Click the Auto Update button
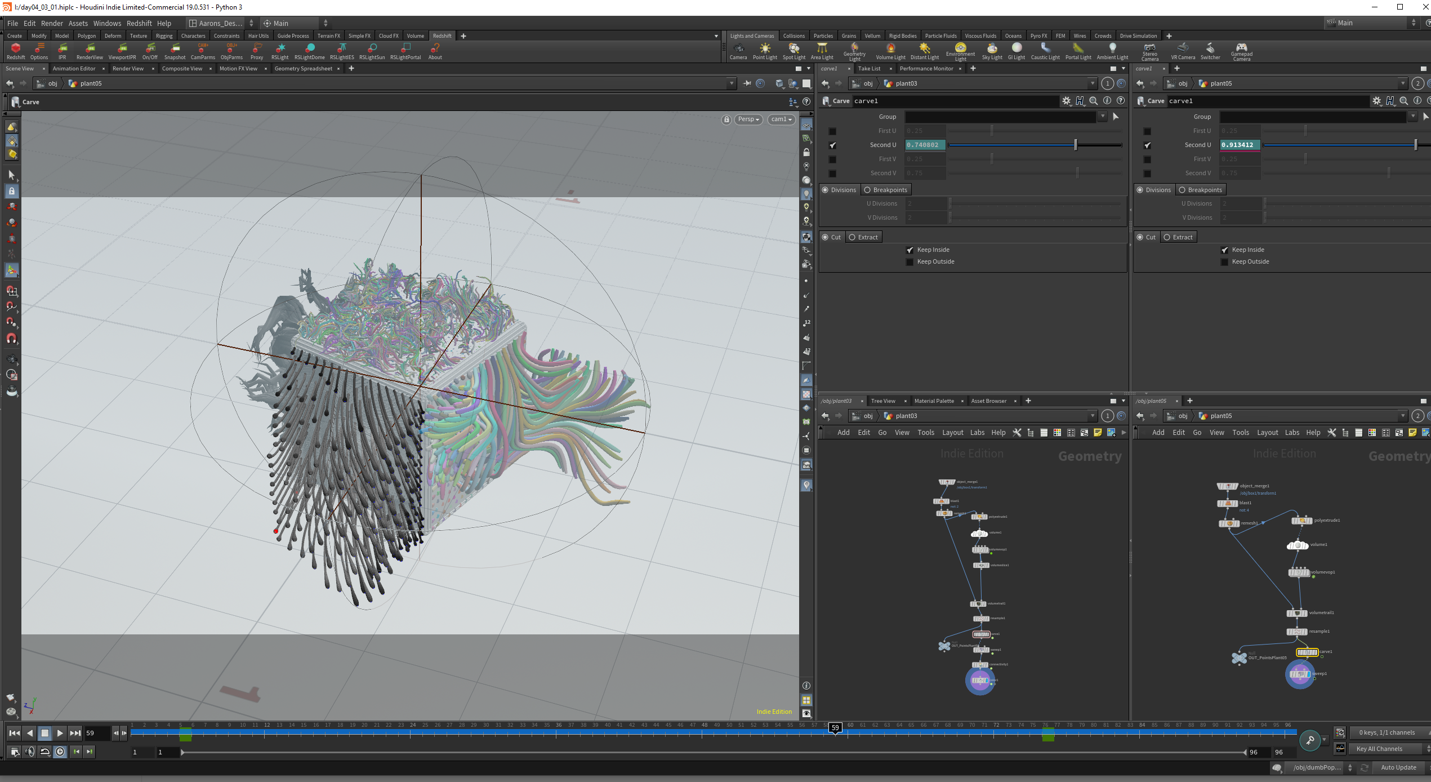Image resolution: width=1431 pixels, height=782 pixels. click(x=1398, y=767)
